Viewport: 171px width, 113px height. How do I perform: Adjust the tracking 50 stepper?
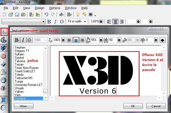(119, 40)
